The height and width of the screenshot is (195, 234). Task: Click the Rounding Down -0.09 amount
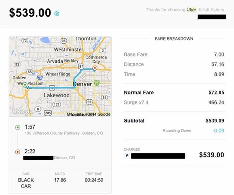218,130
